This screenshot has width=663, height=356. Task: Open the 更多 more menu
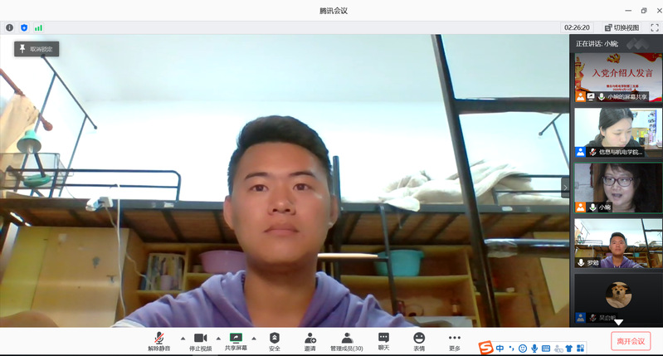(454, 341)
